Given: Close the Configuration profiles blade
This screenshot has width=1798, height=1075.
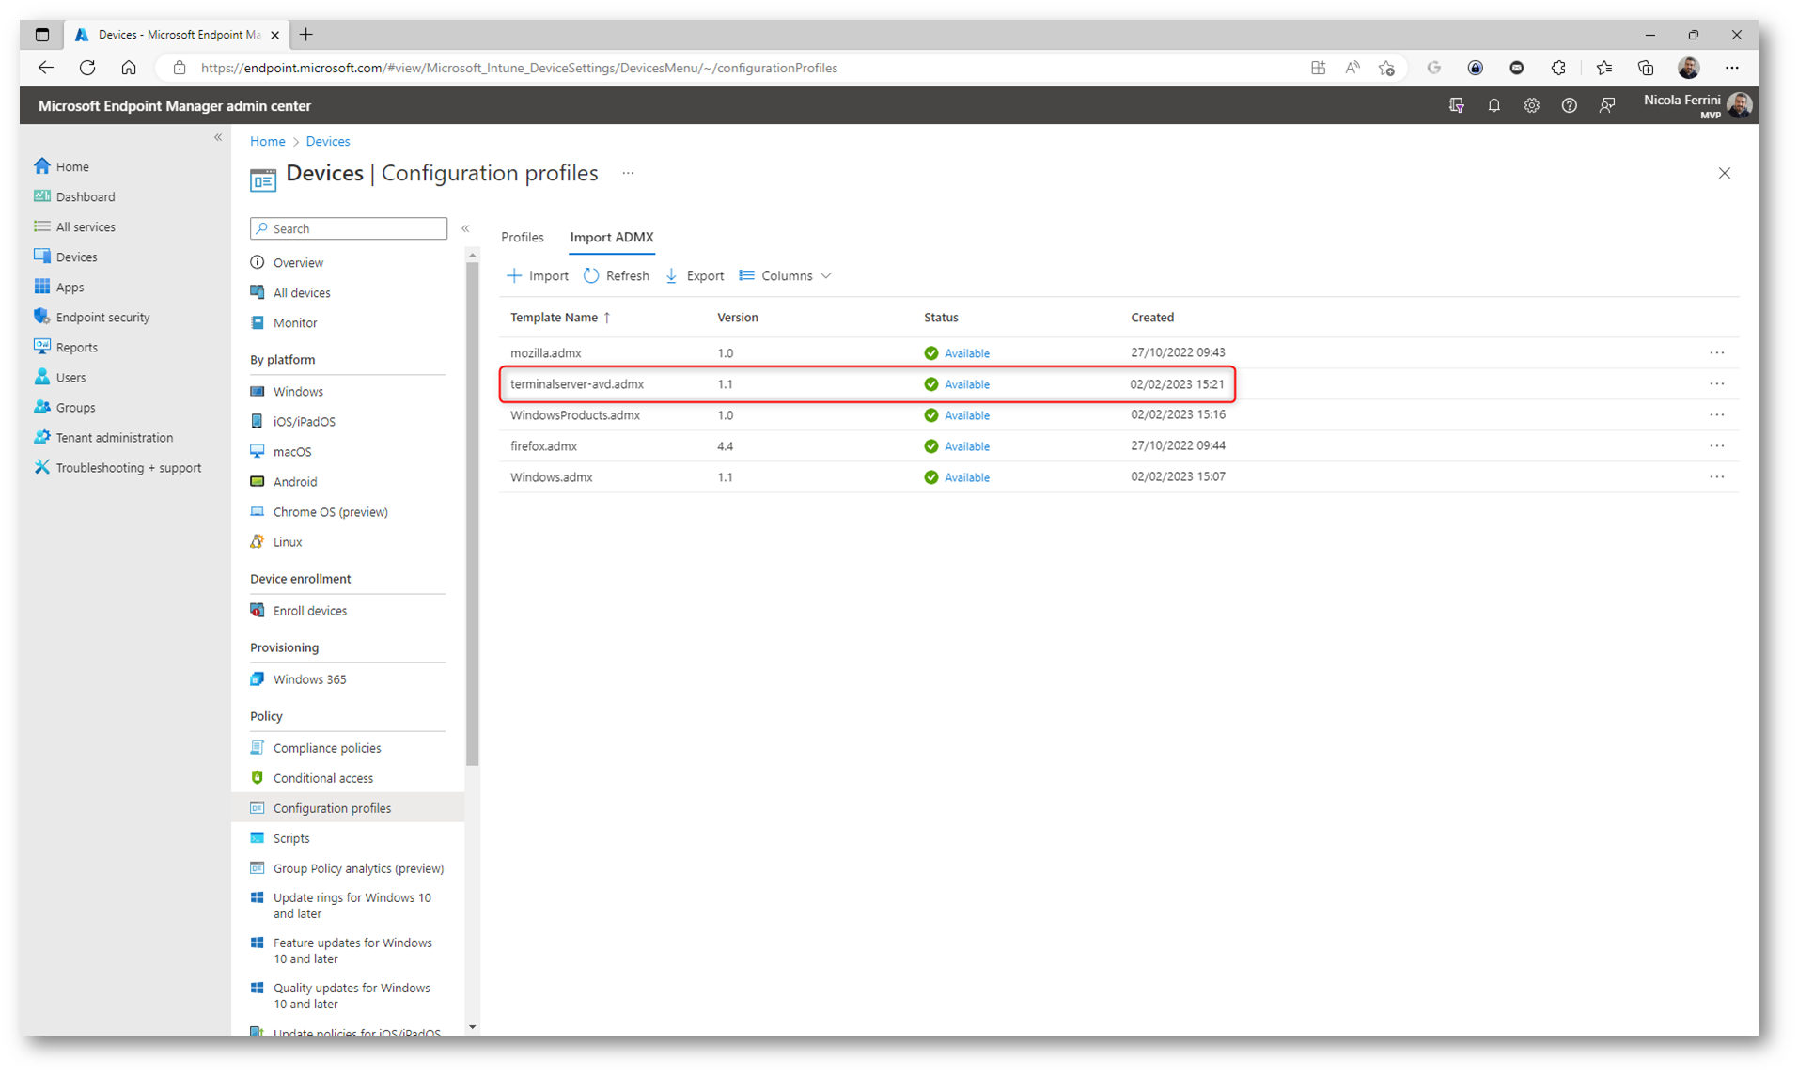Looking at the screenshot, I should (1724, 173).
